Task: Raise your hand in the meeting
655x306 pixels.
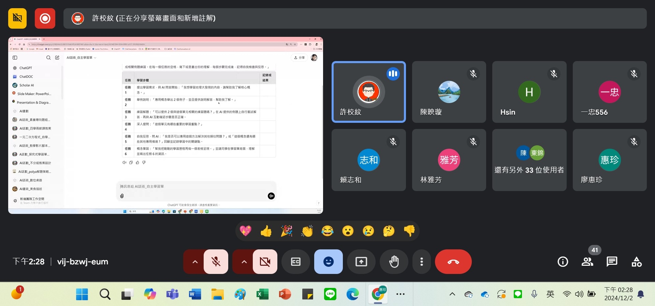Action: pos(394,262)
